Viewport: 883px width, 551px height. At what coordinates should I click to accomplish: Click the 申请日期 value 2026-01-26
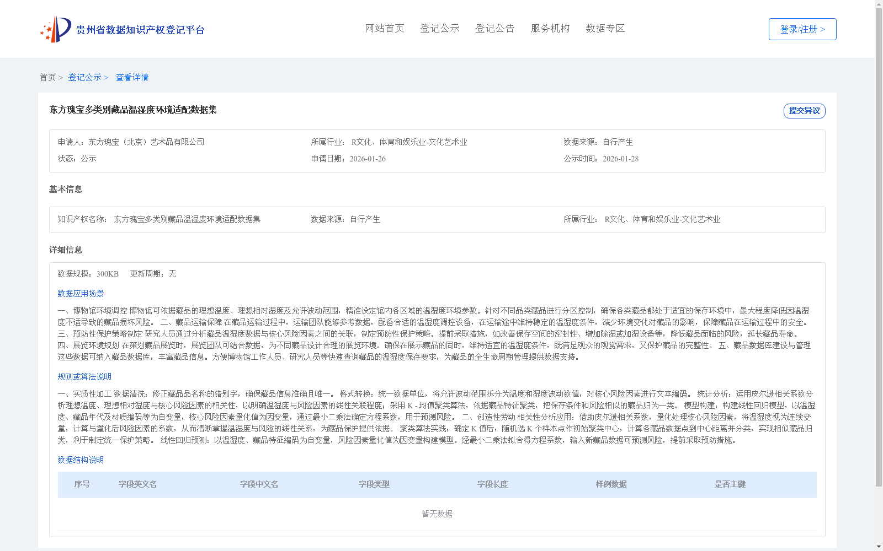point(368,159)
